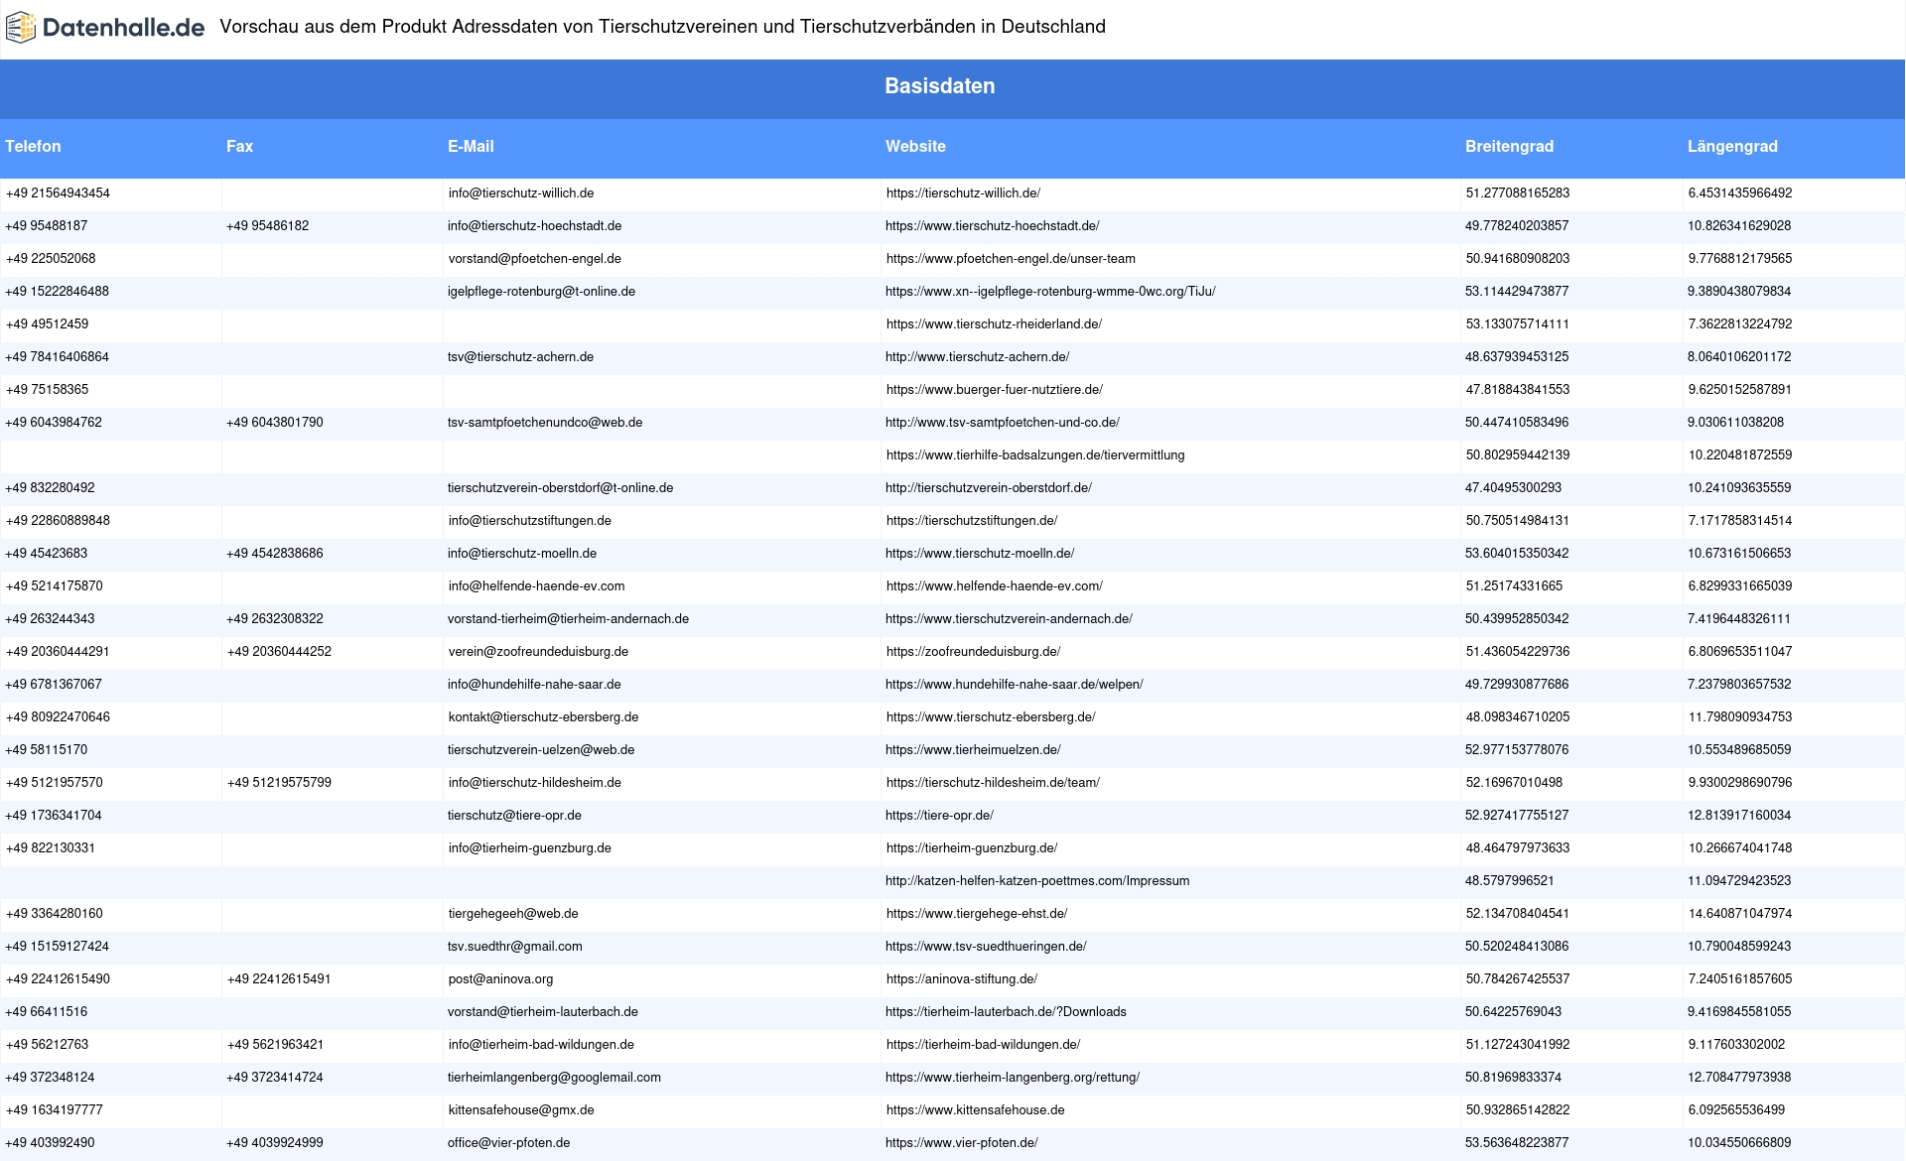Click email post@aninova.org
The width and height of the screenshot is (1906, 1161).
(500, 979)
